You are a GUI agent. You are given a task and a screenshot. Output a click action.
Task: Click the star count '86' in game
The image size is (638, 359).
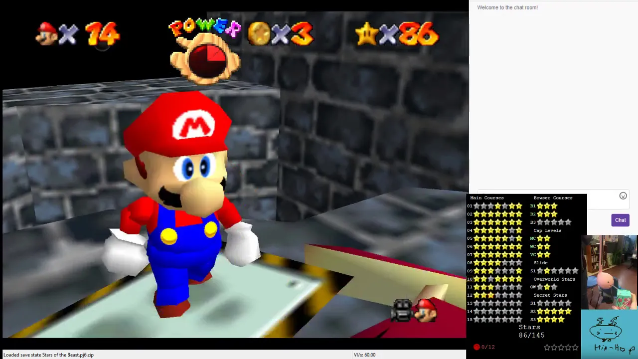coord(418,34)
